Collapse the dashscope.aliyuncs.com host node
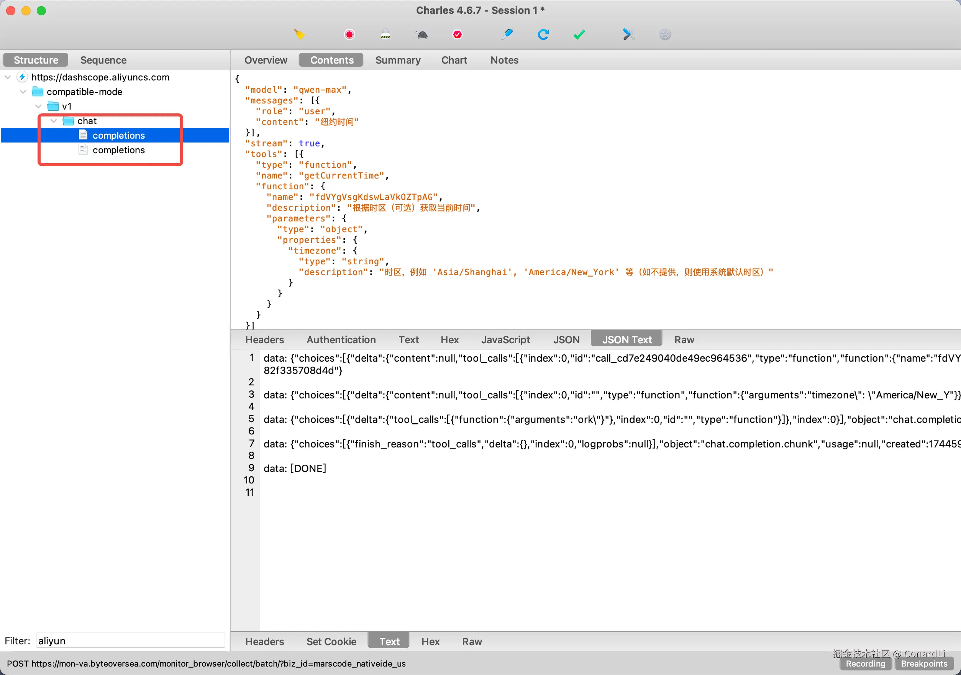 [8, 77]
